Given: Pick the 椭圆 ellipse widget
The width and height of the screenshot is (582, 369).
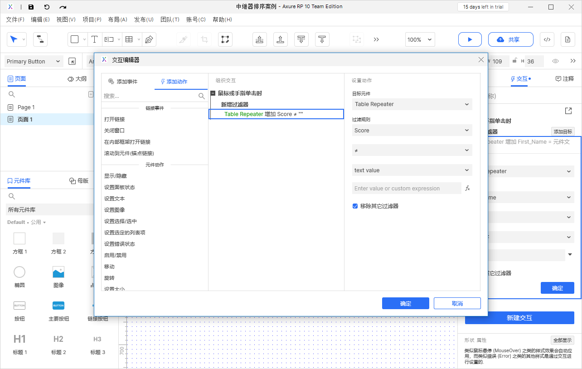Looking at the screenshot, I should click(19, 272).
